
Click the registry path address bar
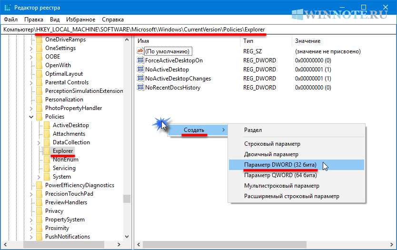point(198,30)
